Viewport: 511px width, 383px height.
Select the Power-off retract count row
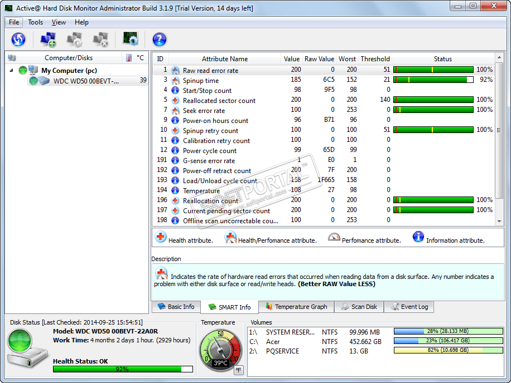point(324,170)
